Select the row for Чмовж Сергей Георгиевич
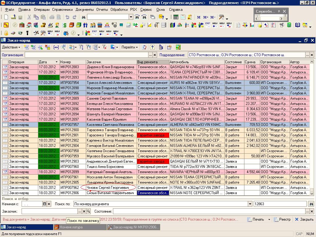This screenshot has height=237, width=316. 155,188
